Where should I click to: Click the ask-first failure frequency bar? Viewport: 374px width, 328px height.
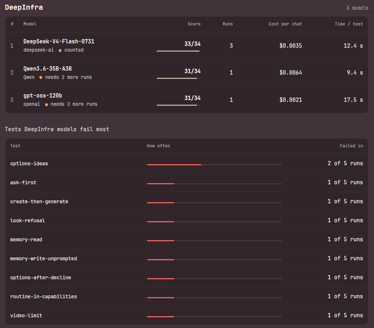(x=214, y=184)
